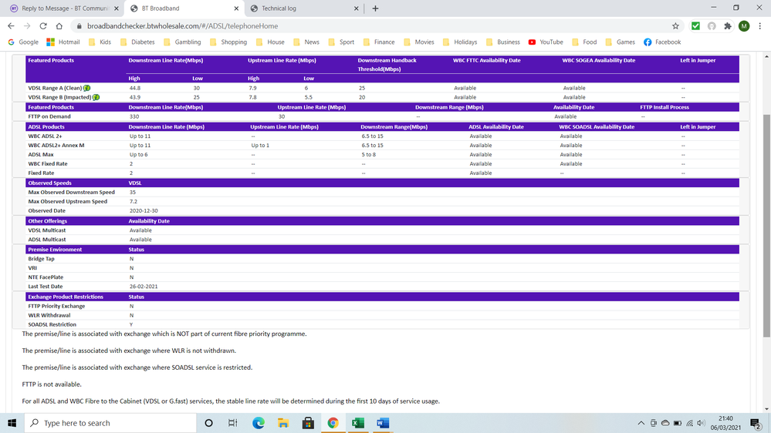771x433 pixels.
Task: Switch to Reply to Message BT Community tab
Action: tap(59, 8)
